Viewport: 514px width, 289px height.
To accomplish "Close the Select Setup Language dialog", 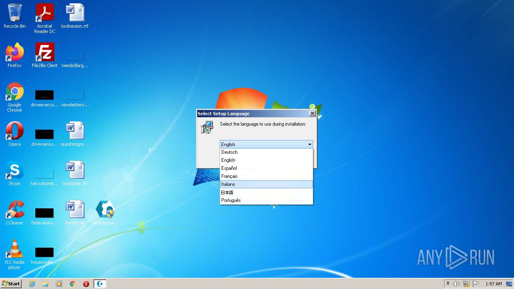I will (x=312, y=114).
